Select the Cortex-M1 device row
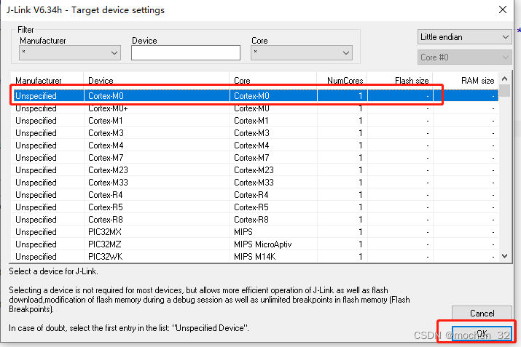521x347 pixels. pos(255,121)
